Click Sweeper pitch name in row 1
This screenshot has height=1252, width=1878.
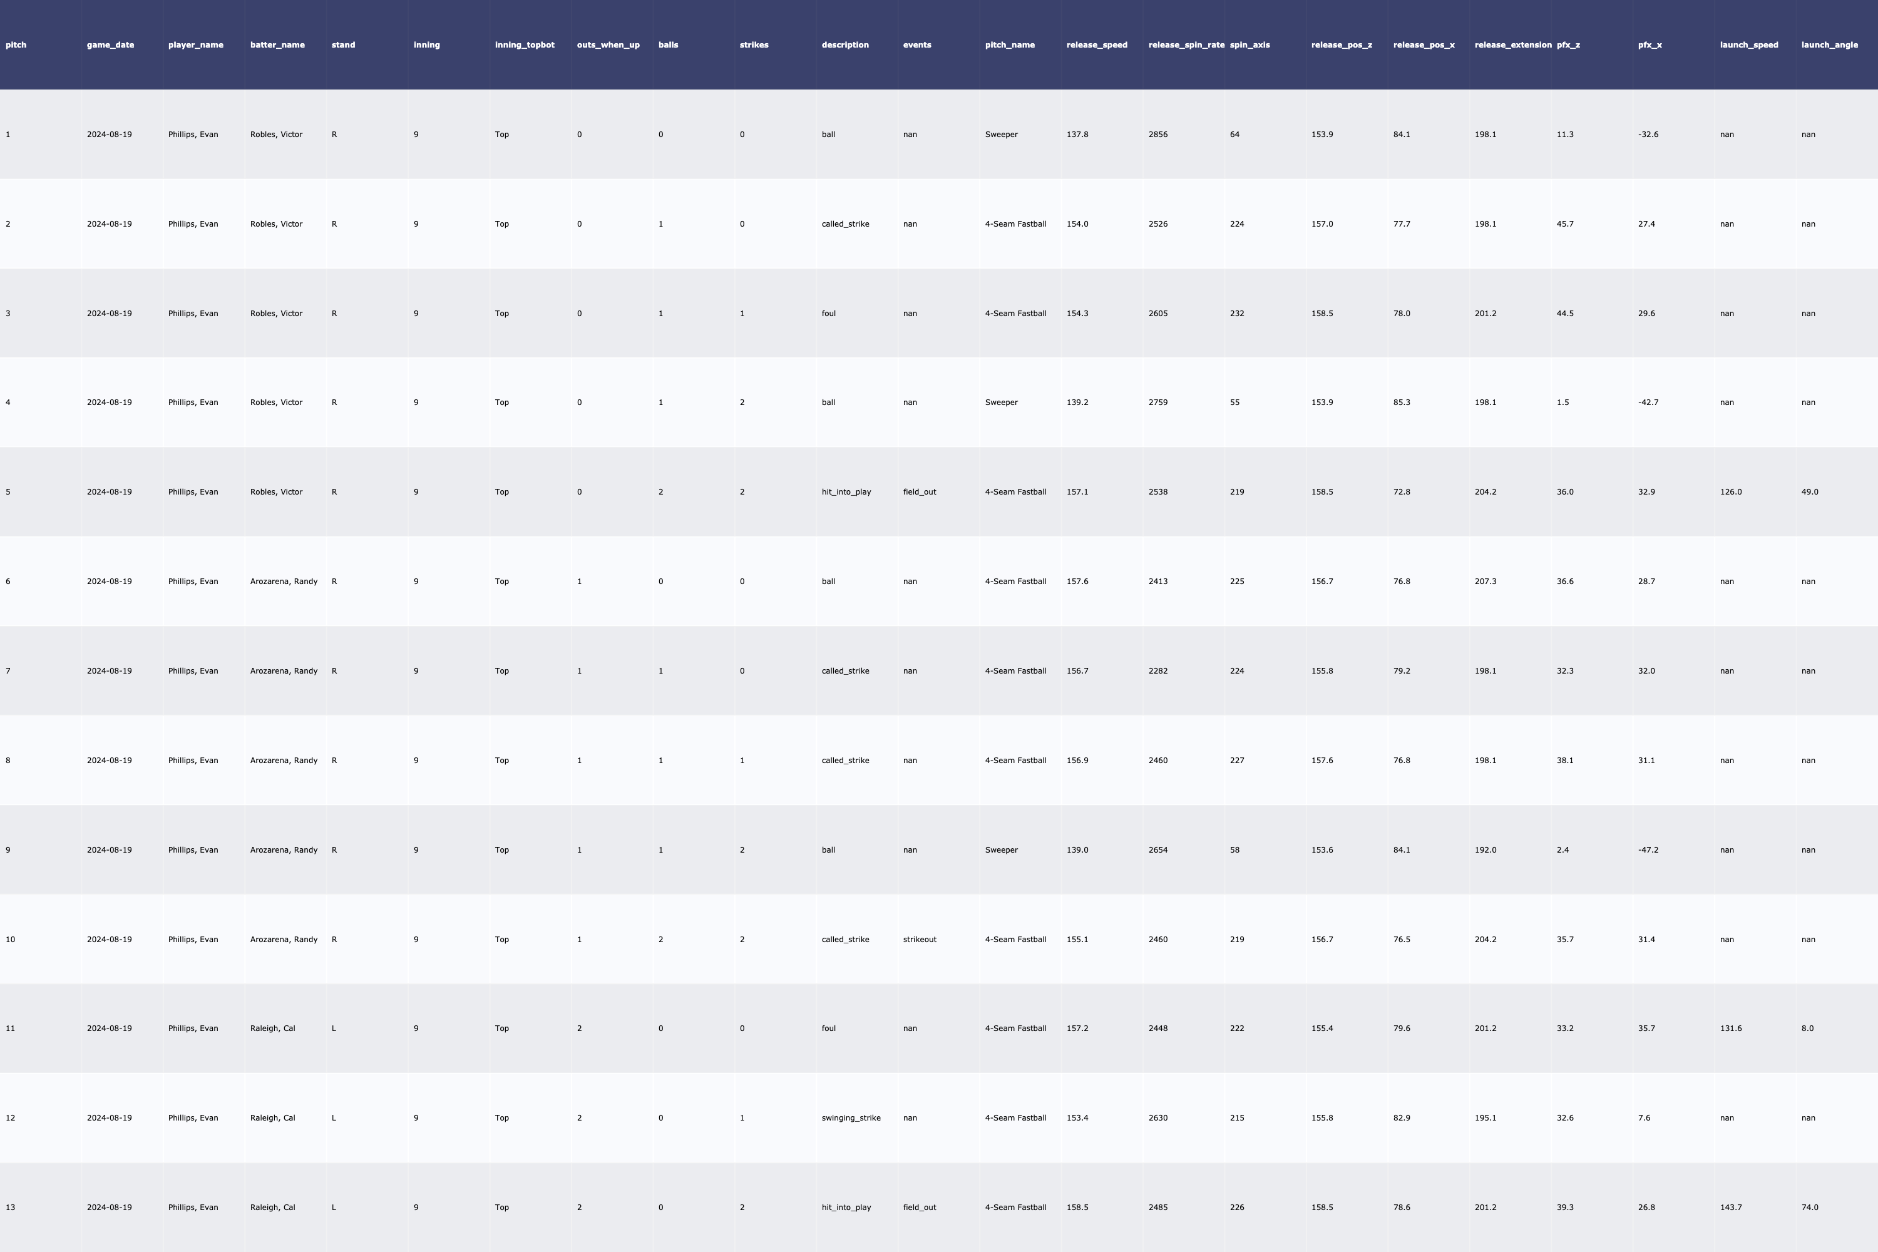pyautogui.click(x=1000, y=134)
